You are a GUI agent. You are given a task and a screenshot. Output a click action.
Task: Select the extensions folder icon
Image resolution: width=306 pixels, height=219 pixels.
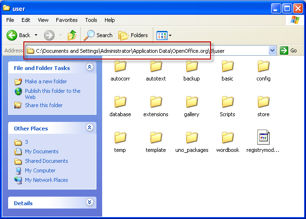click(156, 102)
